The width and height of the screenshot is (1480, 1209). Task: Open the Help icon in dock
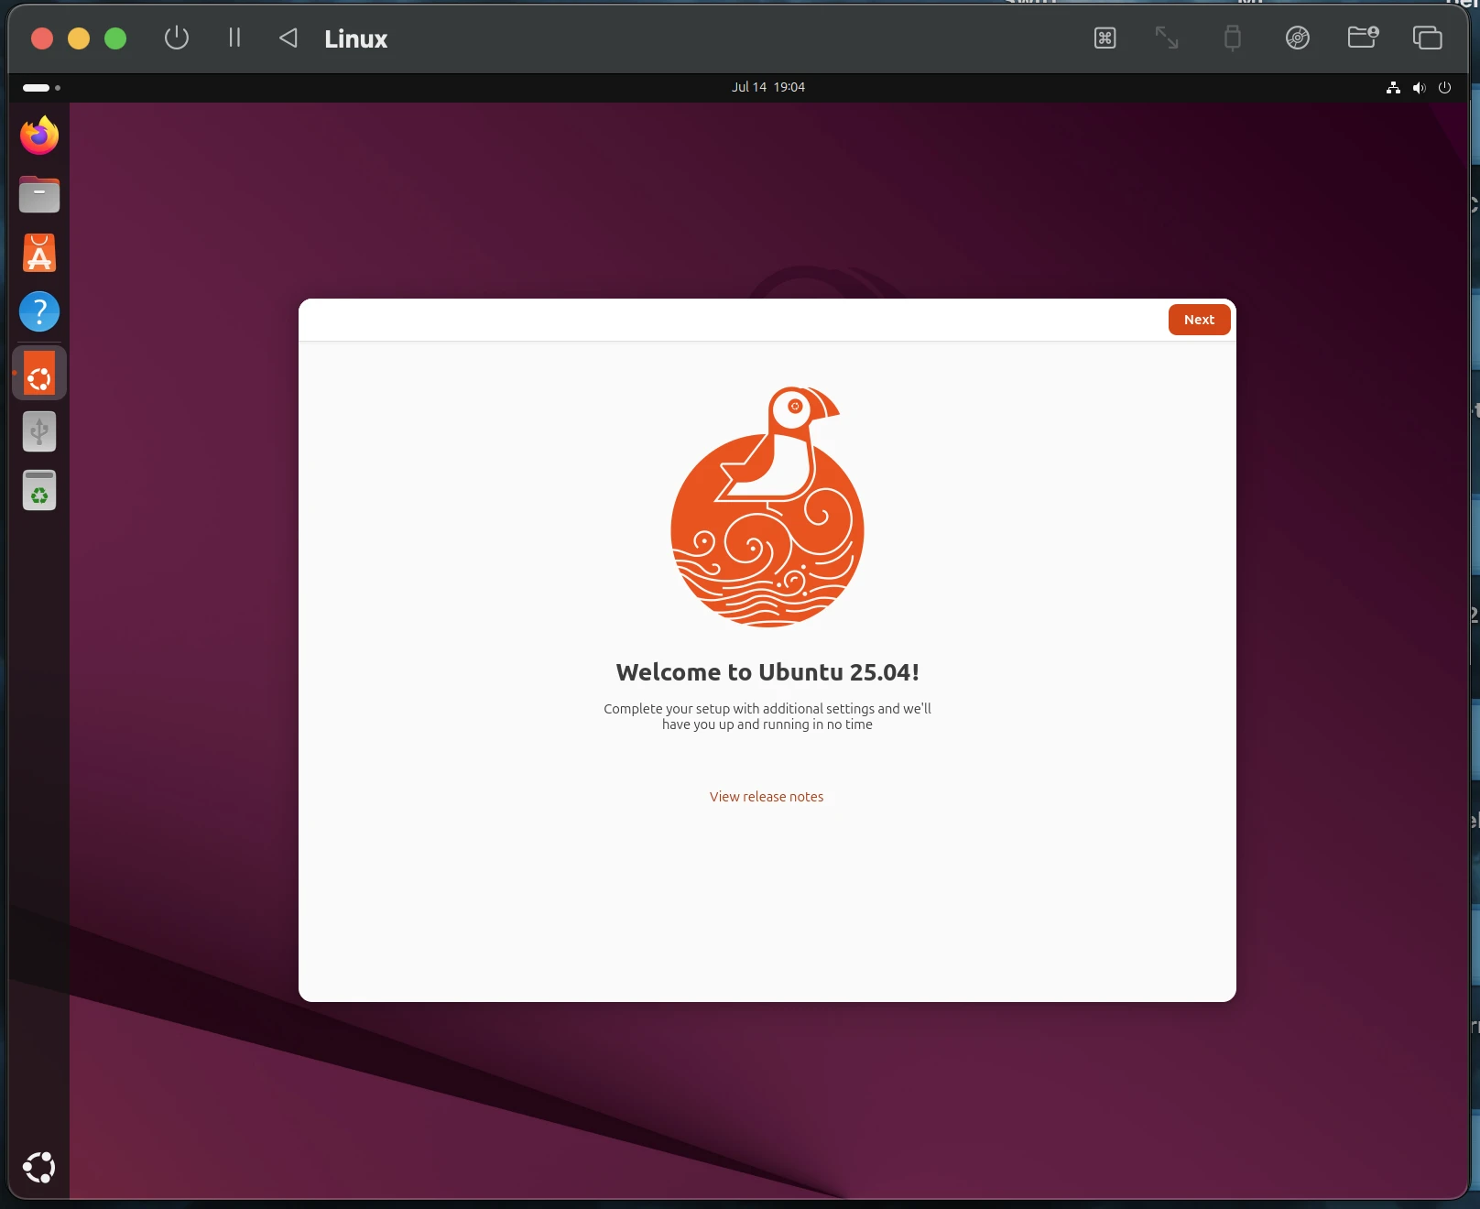pos(39,312)
